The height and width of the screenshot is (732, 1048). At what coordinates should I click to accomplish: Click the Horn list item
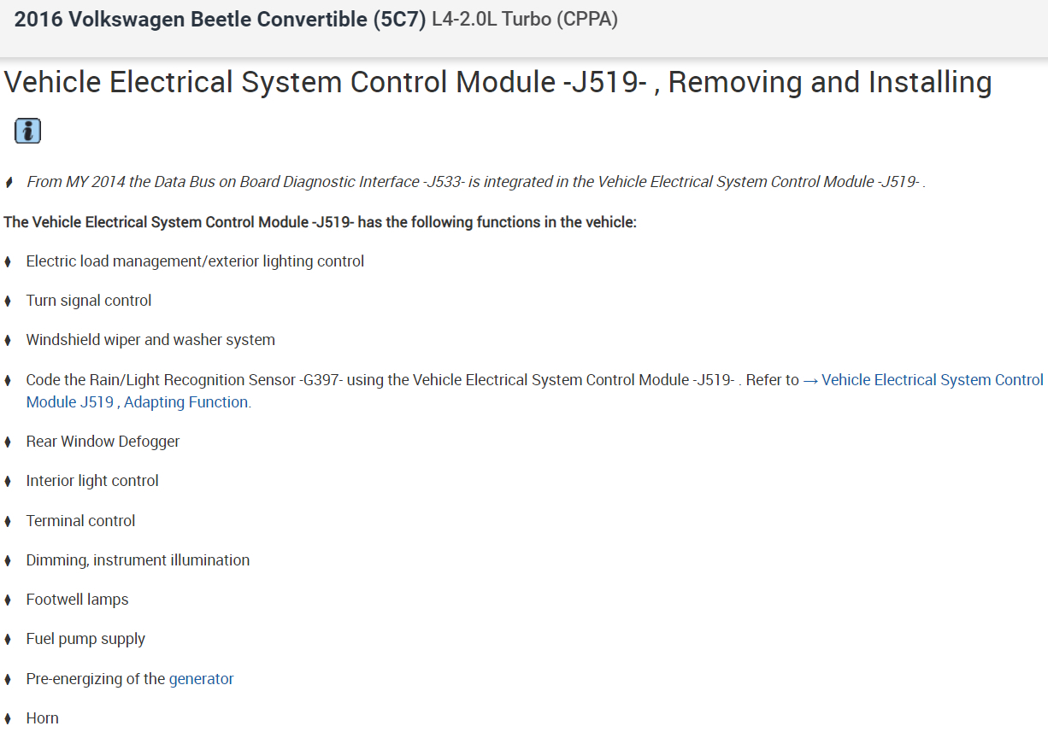42,718
